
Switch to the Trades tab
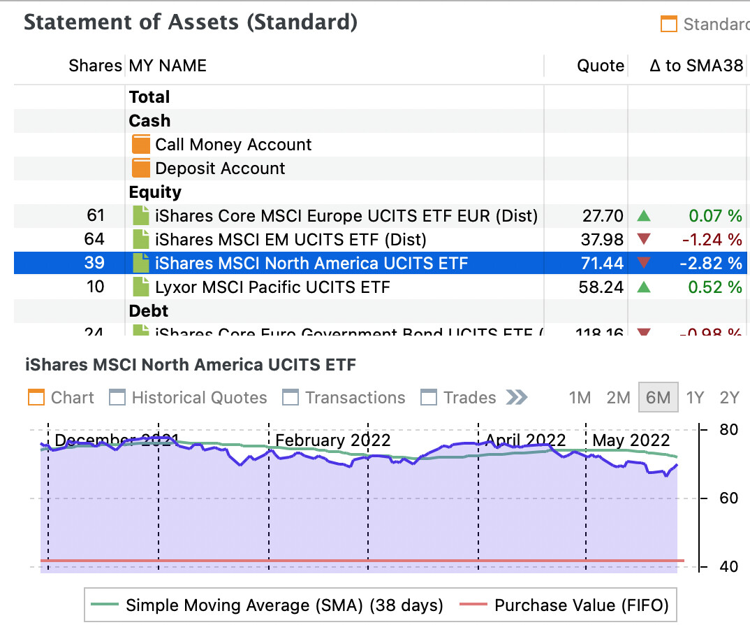pos(458,398)
